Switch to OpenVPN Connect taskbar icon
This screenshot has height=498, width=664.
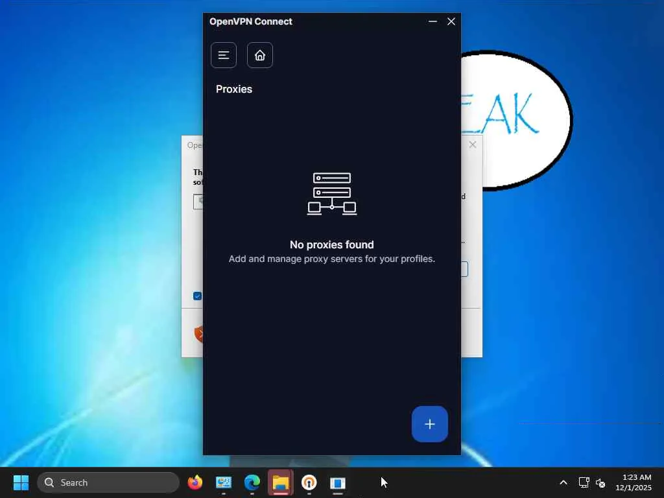[309, 482]
